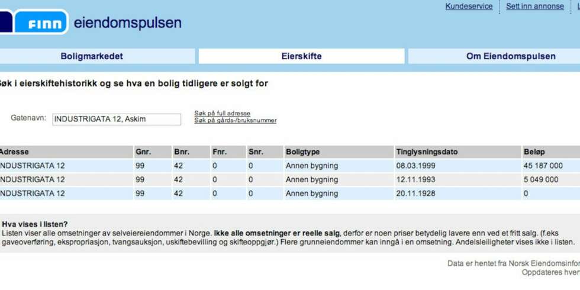Click the Boligtype column header
The height and width of the screenshot is (290, 580).
click(302, 152)
